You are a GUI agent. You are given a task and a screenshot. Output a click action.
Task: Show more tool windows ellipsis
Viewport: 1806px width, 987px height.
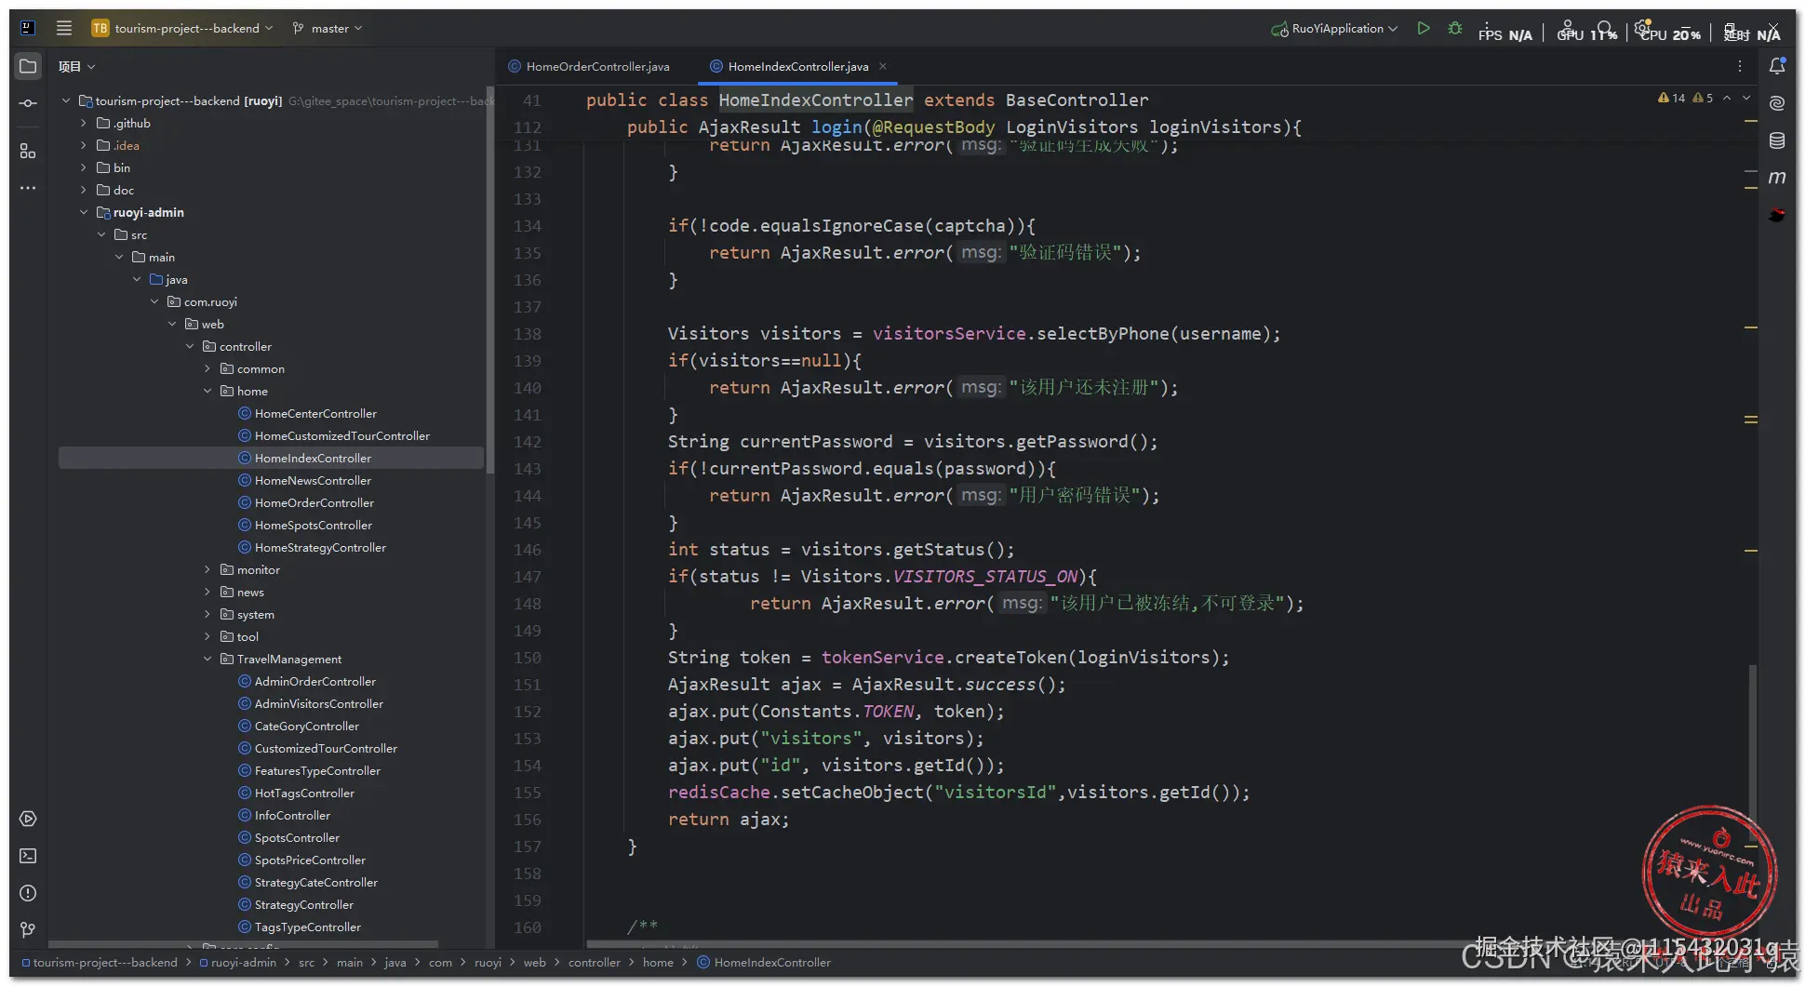coord(28,188)
